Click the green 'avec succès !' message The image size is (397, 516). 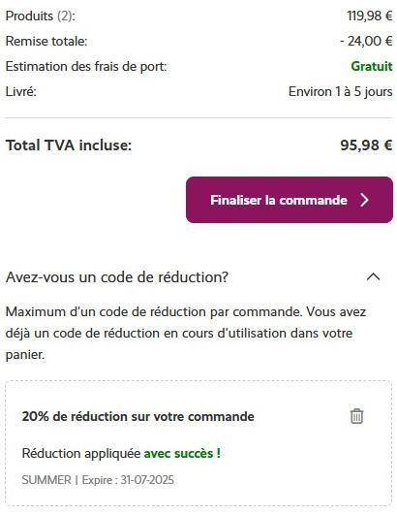click(182, 454)
